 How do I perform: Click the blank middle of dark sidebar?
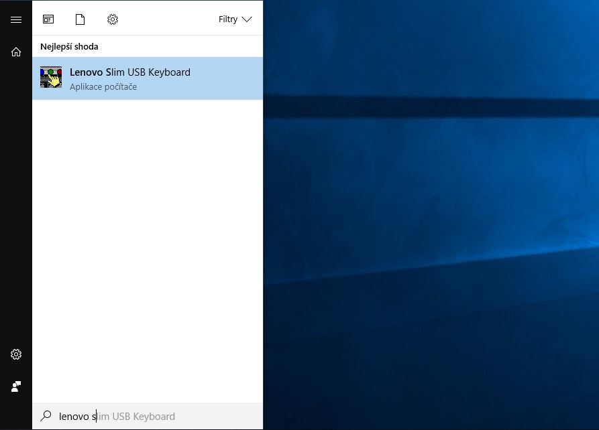(x=16, y=201)
